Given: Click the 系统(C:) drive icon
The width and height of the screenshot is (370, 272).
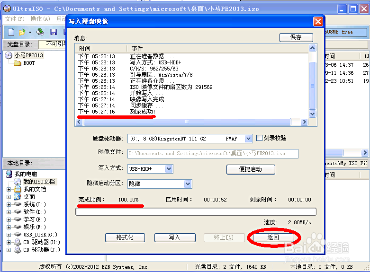Looking at the screenshot, I should (18, 204).
